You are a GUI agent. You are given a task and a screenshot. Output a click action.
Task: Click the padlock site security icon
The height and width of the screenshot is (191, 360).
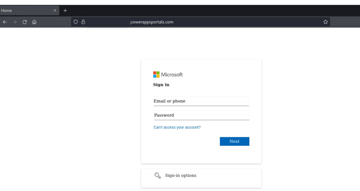click(x=83, y=22)
